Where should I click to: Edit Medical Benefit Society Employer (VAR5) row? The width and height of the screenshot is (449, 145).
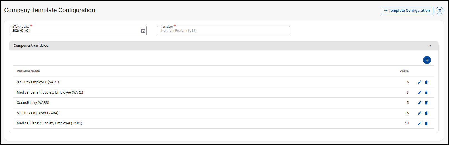click(x=420, y=123)
